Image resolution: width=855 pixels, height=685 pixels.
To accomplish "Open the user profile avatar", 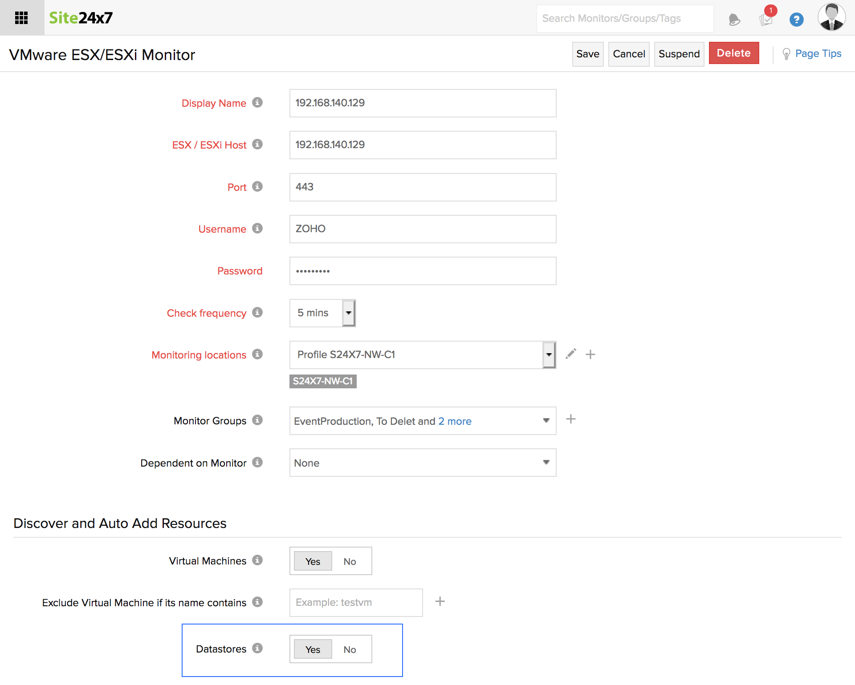I will click(831, 17).
